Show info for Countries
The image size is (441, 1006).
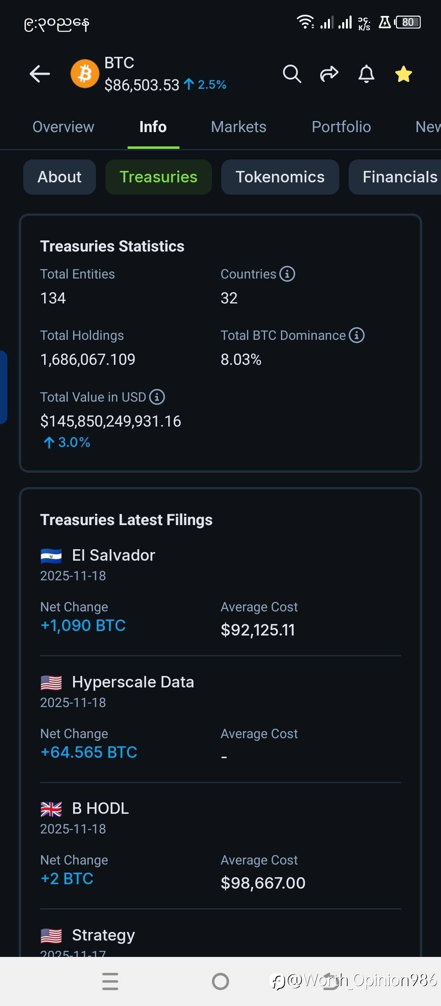pyautogui.click(x=287, y=274)
